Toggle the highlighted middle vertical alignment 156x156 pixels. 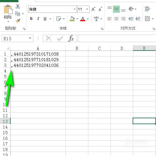116,9
